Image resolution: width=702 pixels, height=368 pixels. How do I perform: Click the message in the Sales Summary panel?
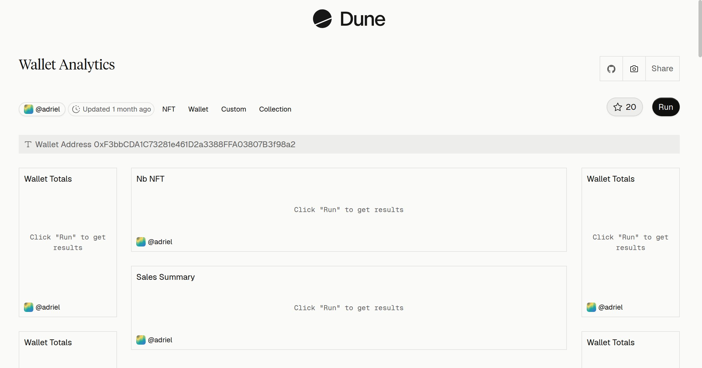point(349,308)
